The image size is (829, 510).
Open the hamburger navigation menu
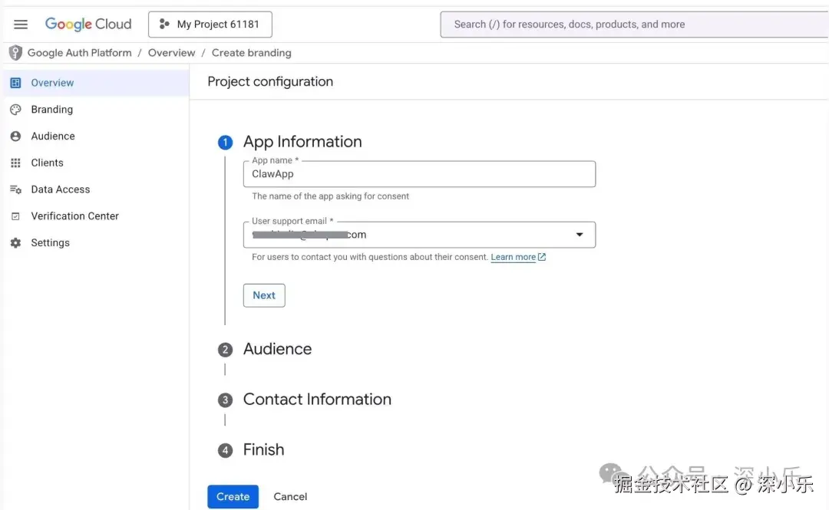(21, 25)
